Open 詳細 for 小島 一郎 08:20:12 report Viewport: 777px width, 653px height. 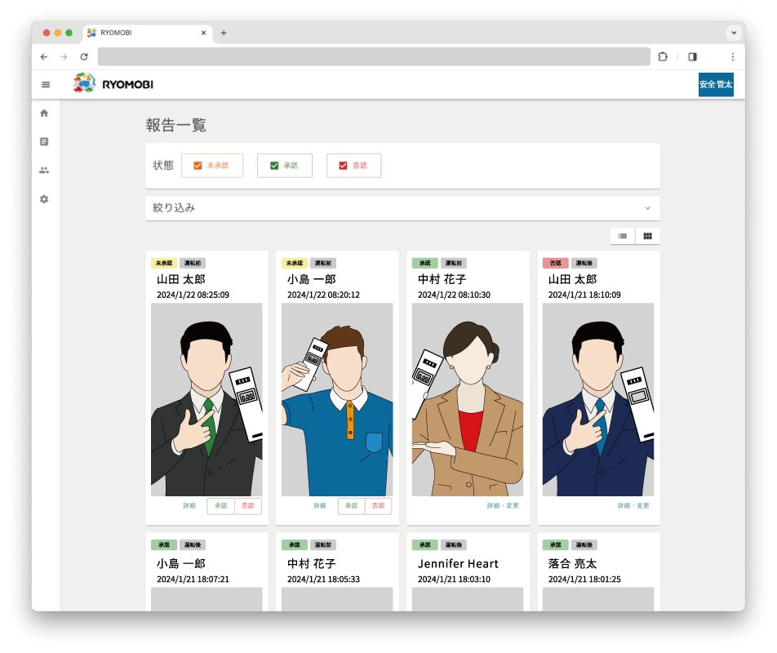point(320,506)
